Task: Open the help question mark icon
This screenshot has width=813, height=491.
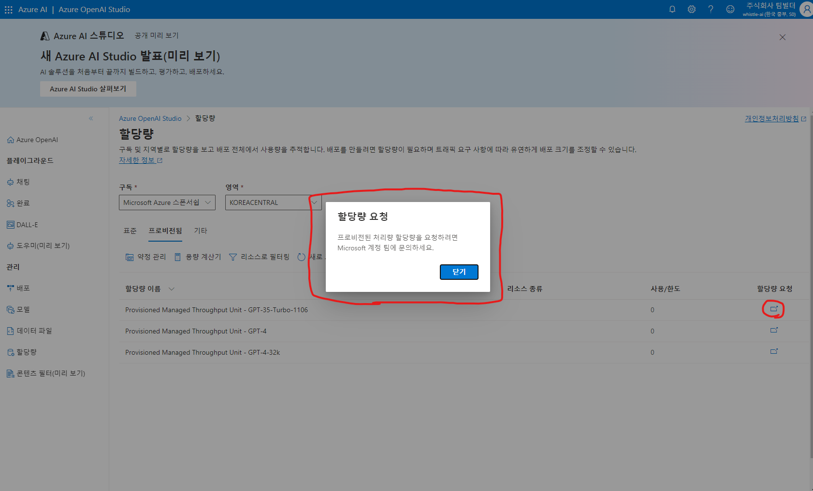Action: tap(711, 9)
